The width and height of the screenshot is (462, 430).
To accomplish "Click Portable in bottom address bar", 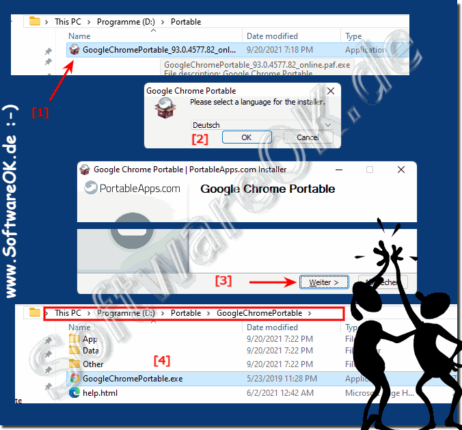I will coord(186,313).
